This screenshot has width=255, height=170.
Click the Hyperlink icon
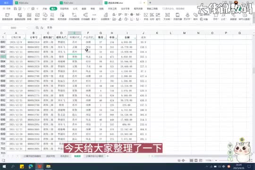(233, 17)
